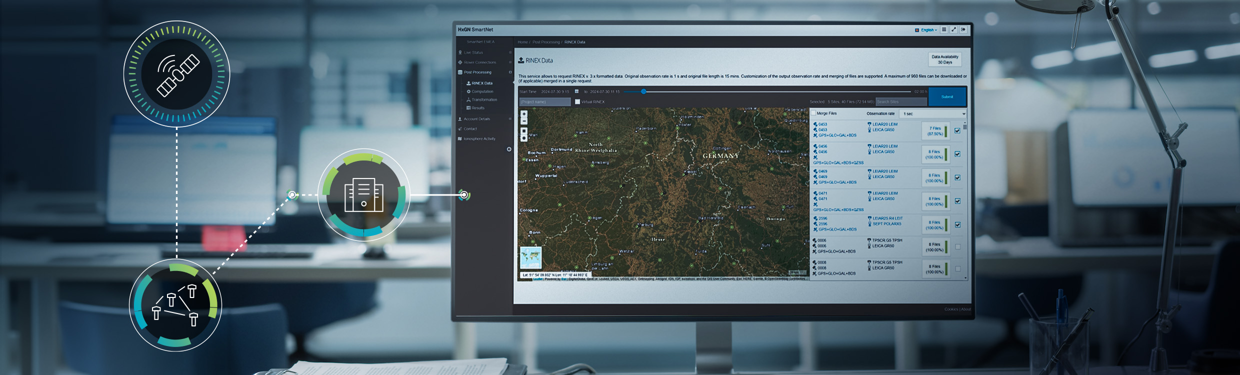The width and height of the screenshot is (1240, 375).
Task: Click the start time value 2024-07-30 9:15
Action: (555, 92)
